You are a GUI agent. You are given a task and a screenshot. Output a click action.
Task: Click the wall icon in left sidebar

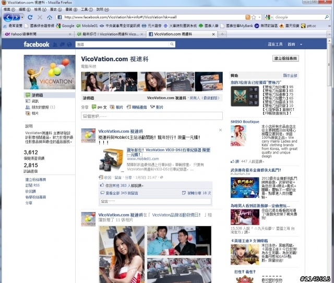pyautogui.click(x=28, y=95)
